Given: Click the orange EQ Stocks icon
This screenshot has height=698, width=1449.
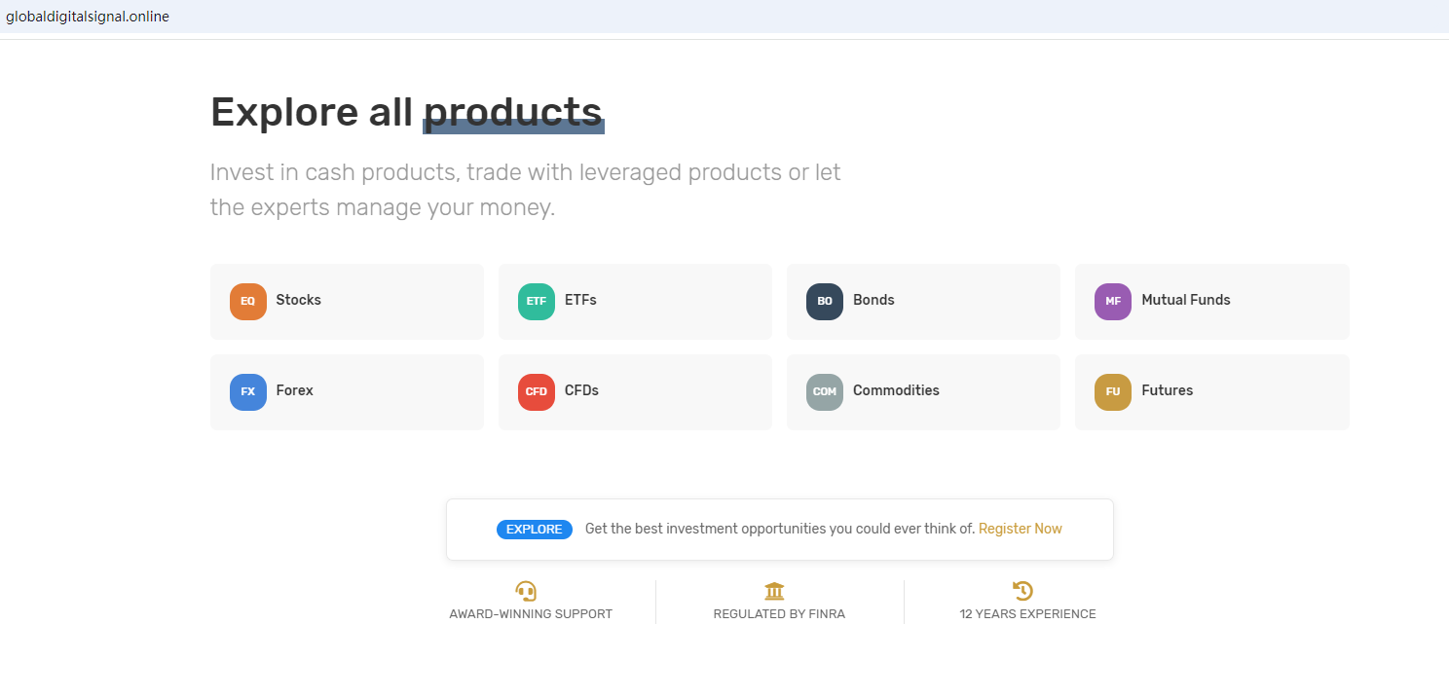Looking at the screenshot, I should click(x=247, y=301).
